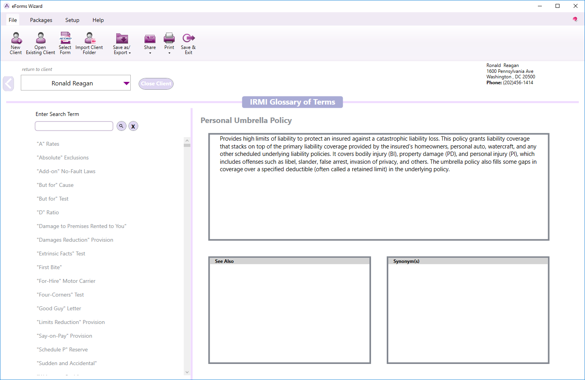This screenshot has height=380, width=585.
Task: Open the Packages menu
Action: [41, 20]
